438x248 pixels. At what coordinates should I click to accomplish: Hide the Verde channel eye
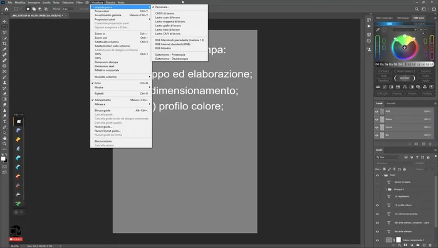(377, 127)
